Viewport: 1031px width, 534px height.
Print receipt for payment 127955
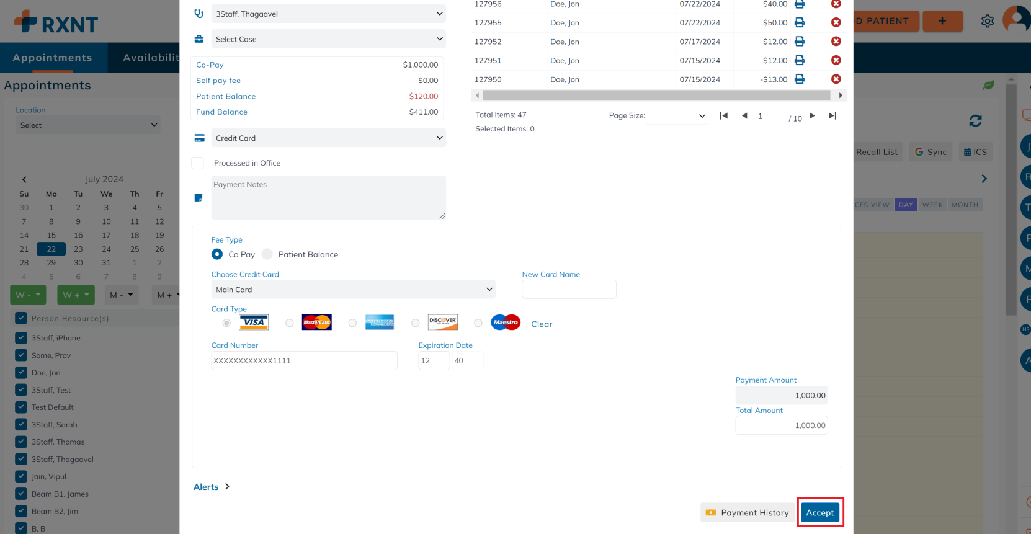click(x=800, y=22)
